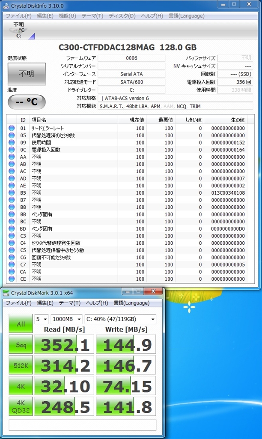Open ファイル(F) menu in CrystalDiskInfo
Image resolution: width=262 pixels, height=439 pixels.
[18, 16]
